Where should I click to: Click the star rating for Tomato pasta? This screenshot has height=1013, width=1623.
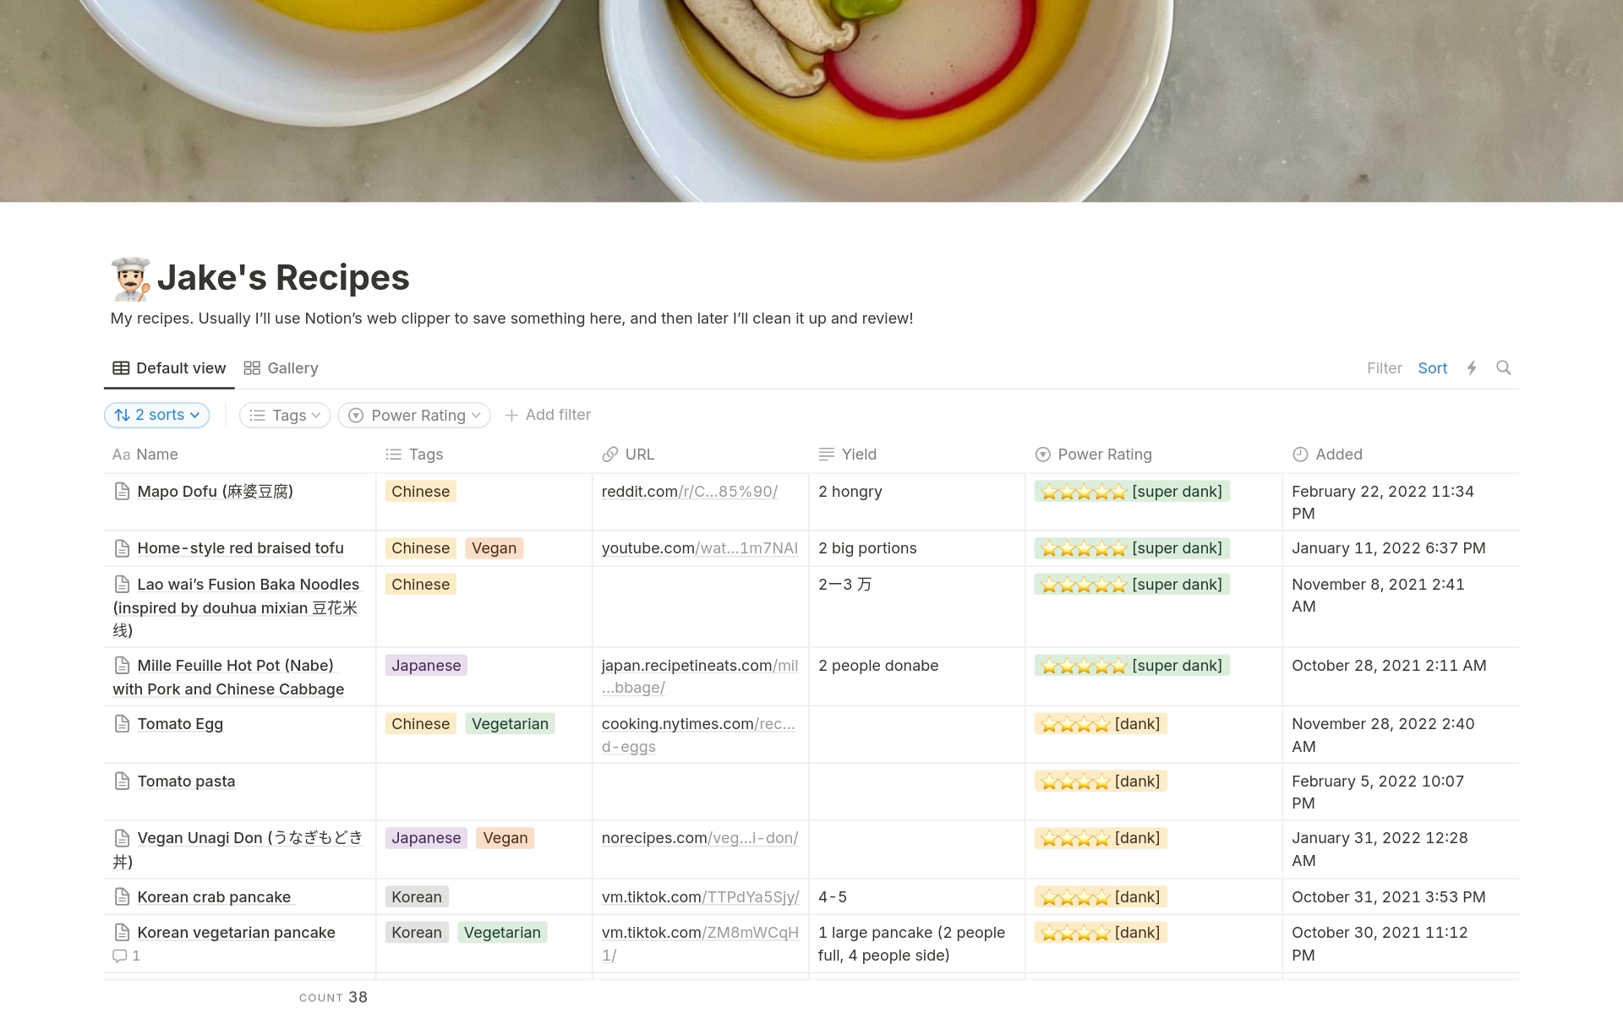pyautogui.click(x=1100, y=781)
